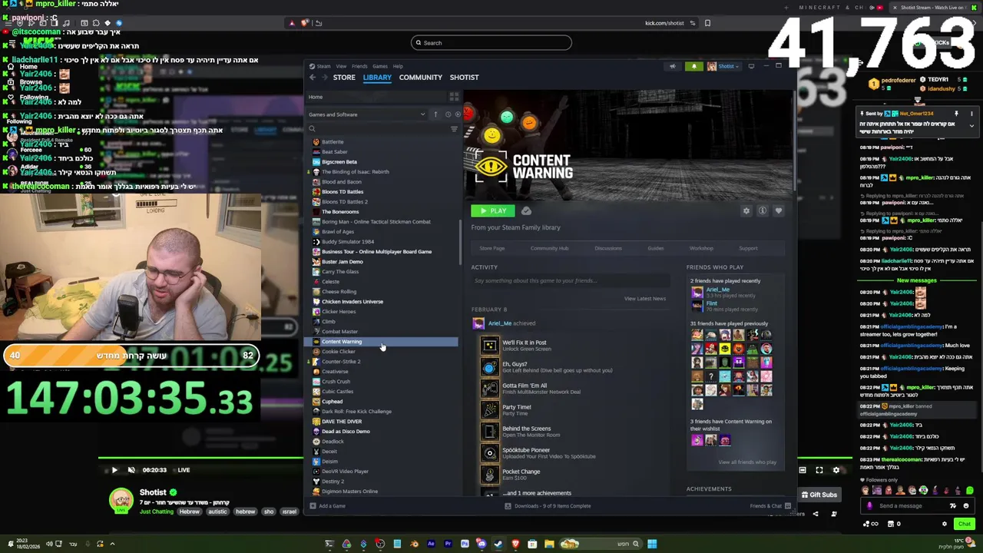
Task: Click Steam Big Picture mode monitor icon
Action: (x=751, y=66)
